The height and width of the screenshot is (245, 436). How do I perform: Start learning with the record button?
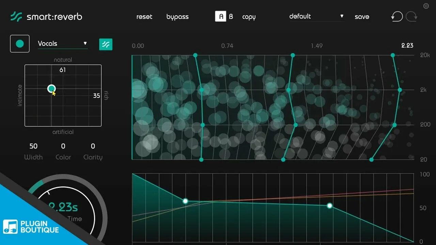(20, 44)
